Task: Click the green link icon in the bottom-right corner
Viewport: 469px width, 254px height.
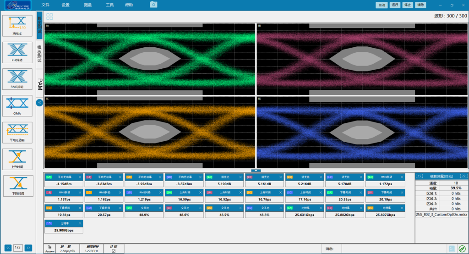Action: [462, 248]
